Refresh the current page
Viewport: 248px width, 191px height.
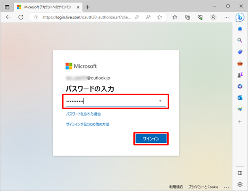click(x=21, y=17)
